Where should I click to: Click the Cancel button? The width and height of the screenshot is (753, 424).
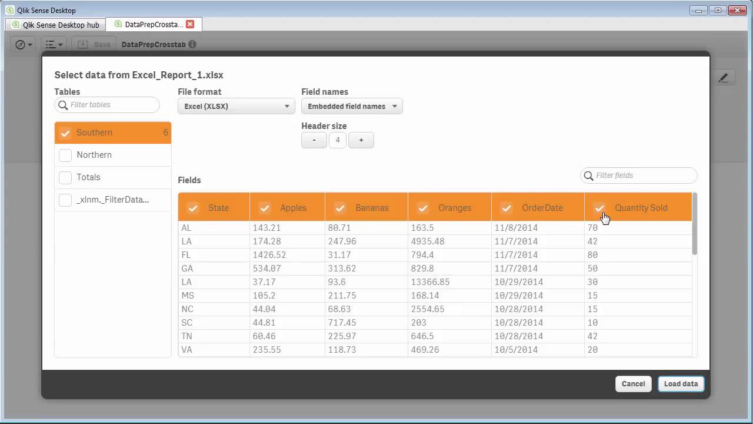[634, 384]
